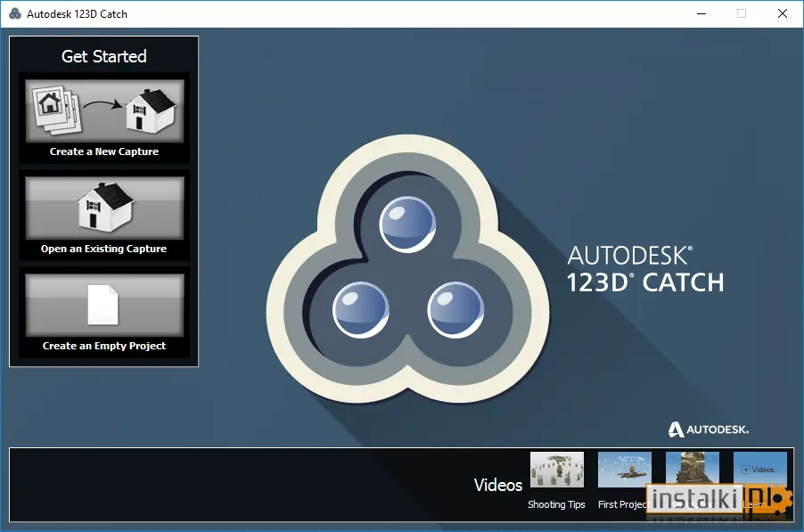Open the third video thumbnail with statue
The width and height of the screenshot is (804, 532).
(693, 468)
